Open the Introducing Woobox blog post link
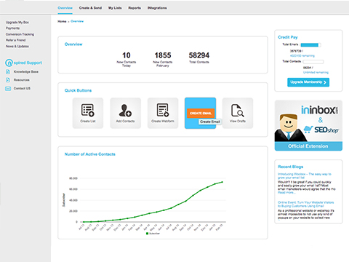Image resolution: width=349 pixels, height=262 pixels. (x=305, y=176)
